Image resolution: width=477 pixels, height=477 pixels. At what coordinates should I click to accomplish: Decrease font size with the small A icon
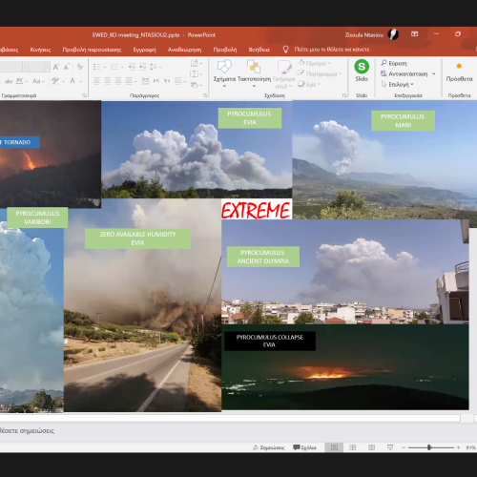click(x=67, y=67)
